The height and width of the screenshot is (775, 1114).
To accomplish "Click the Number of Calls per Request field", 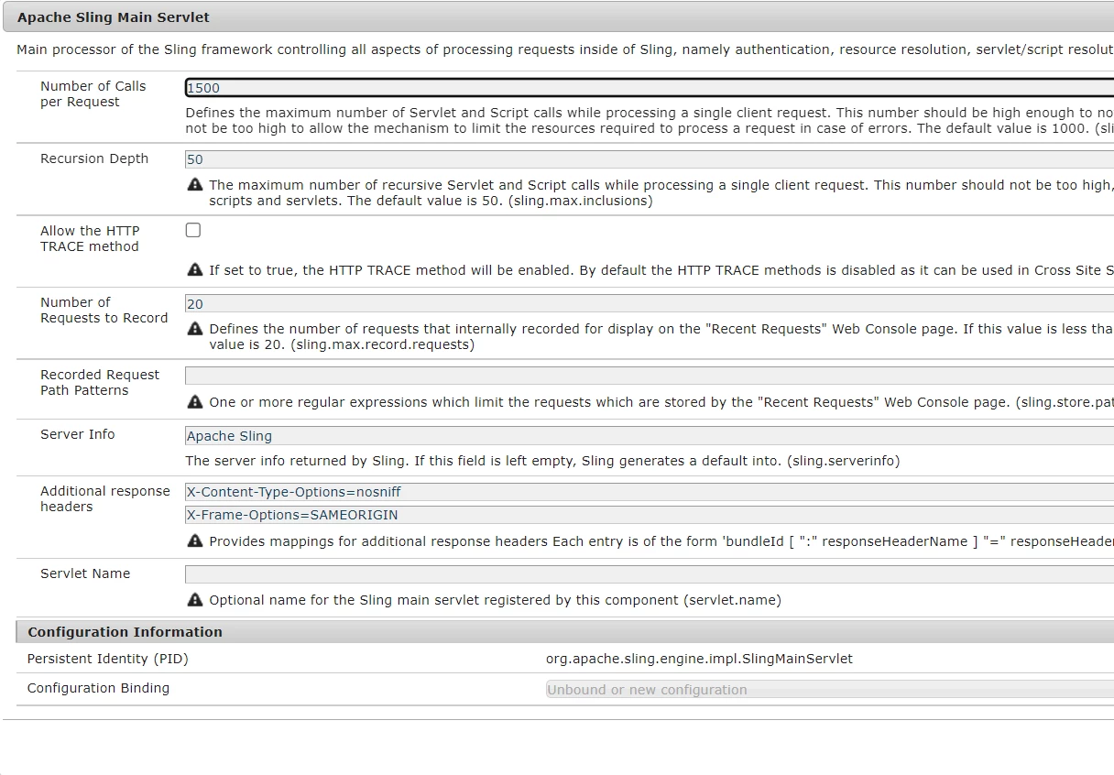I will (x=650, y=88).
